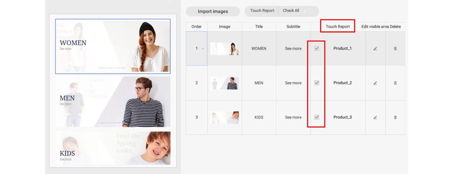The image size is (459, 174).
Task: Toggle Touch Report checkbox for Product_2
Action: pos(317,83)
